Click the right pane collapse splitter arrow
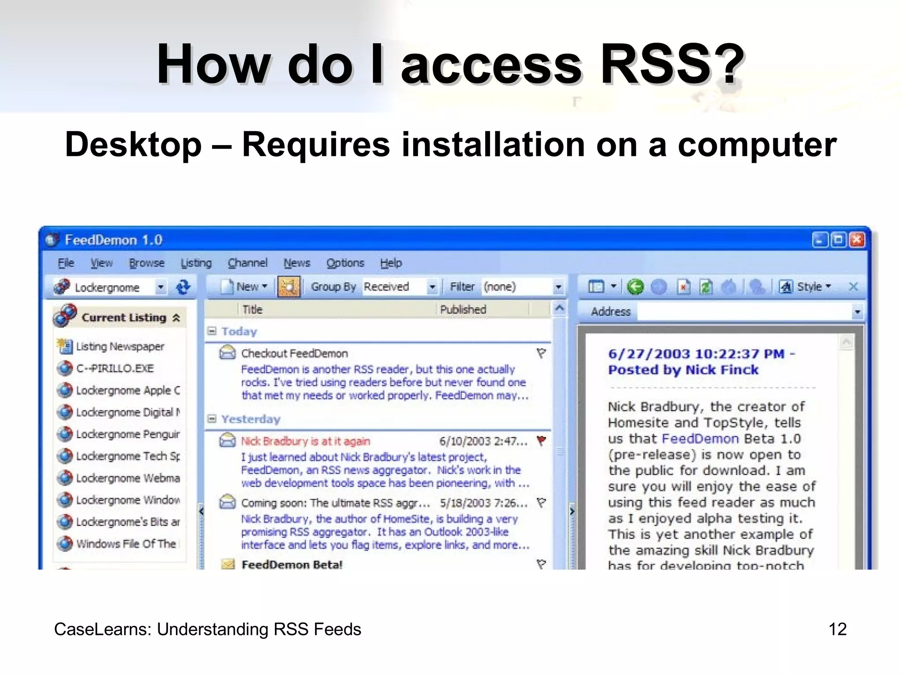 pos(572,511)
